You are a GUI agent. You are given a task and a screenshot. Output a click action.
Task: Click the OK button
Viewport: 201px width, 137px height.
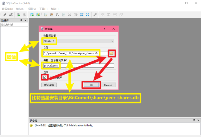pos(91,85)
